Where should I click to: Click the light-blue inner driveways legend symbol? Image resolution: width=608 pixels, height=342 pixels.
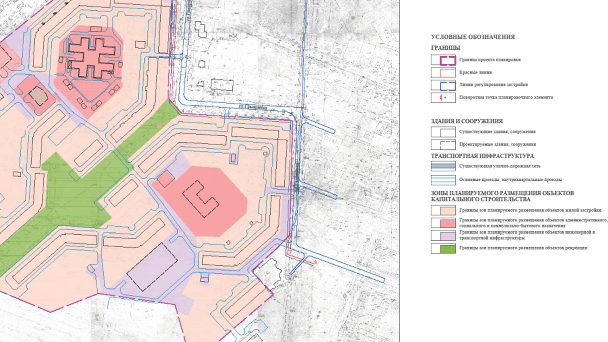443,180
